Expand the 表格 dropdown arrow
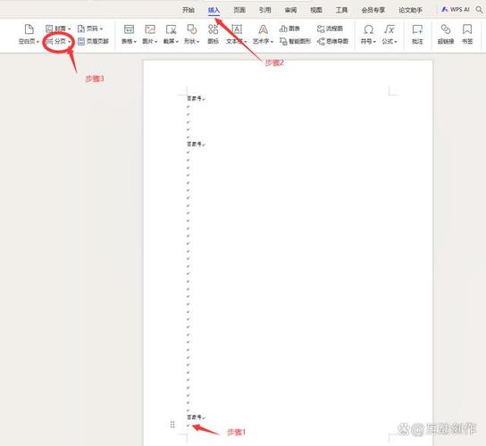This screenshot has width=486, height=446. pyautogui.click(x=135, y=41)
